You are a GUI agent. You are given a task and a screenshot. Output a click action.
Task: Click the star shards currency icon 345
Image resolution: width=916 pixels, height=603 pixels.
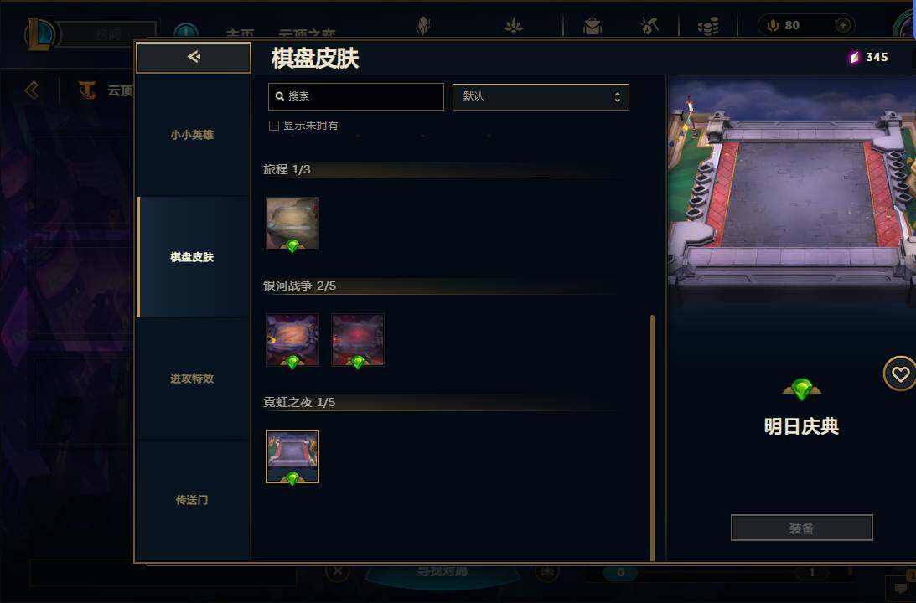[854, 57]
